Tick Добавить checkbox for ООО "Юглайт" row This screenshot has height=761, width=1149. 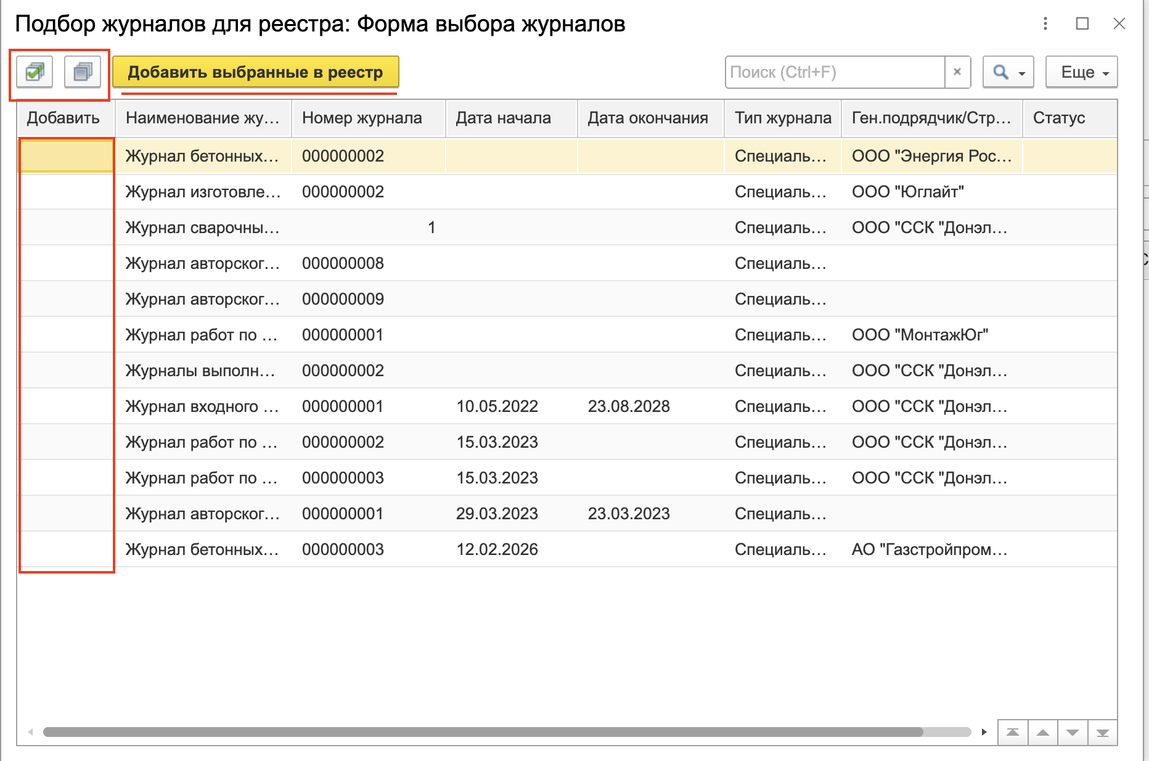[67, 192]
